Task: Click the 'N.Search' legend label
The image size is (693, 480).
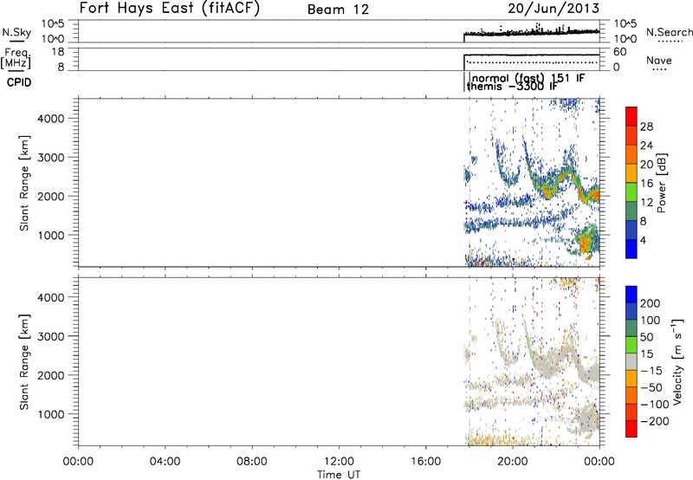Action: [x=669, y=32]
